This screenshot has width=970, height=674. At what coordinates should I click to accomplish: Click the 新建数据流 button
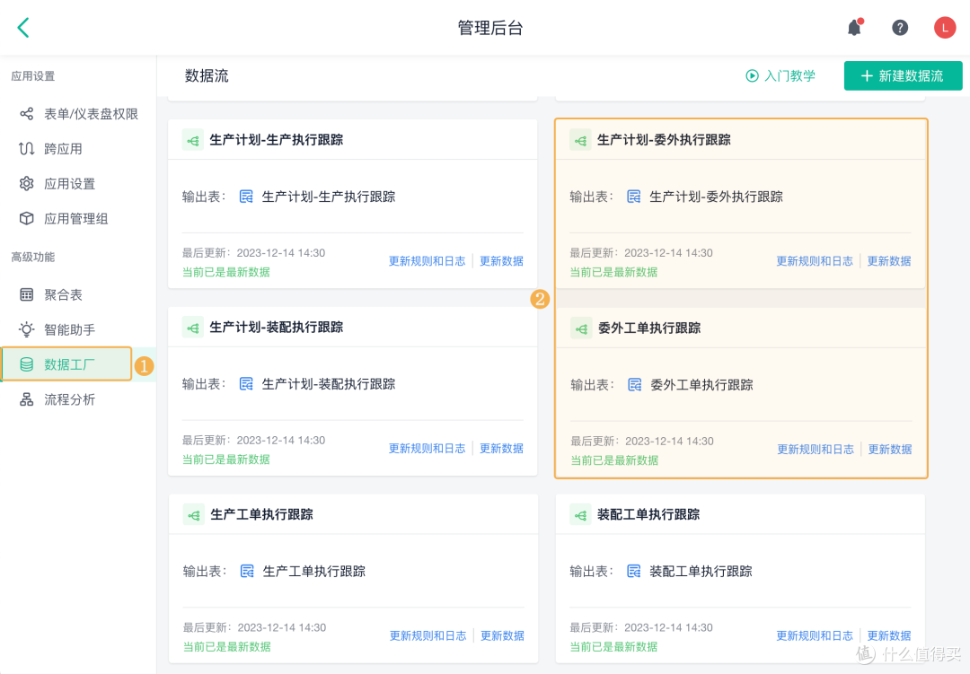[903, 76]
